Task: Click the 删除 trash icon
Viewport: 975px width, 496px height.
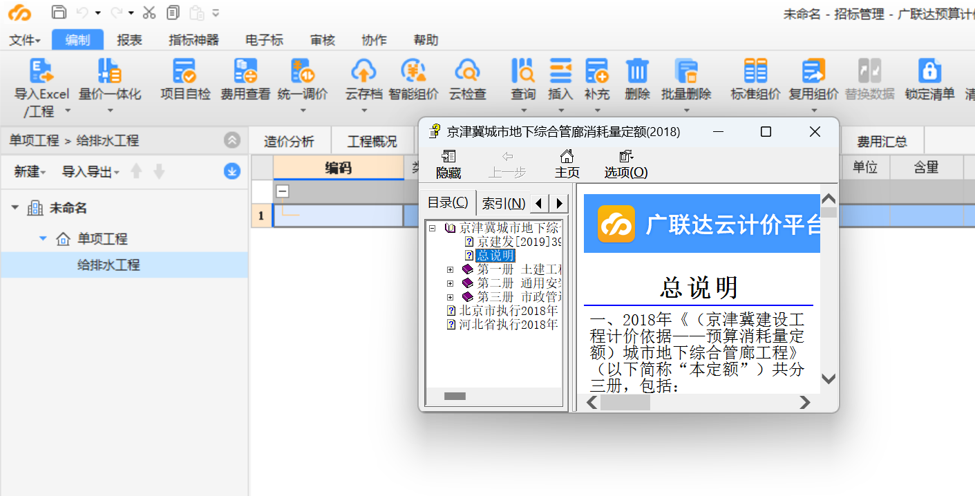Action: [637, 71]
